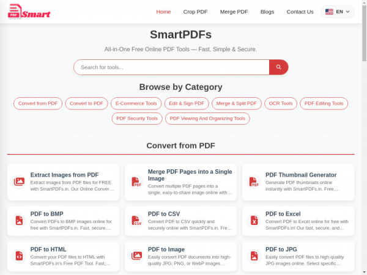
Task: Go to the Home menu item
Action: [163, 12]
